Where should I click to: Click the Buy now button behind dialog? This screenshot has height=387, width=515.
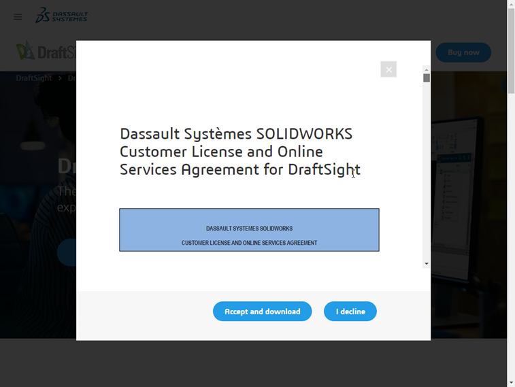(x=463, y=52)
